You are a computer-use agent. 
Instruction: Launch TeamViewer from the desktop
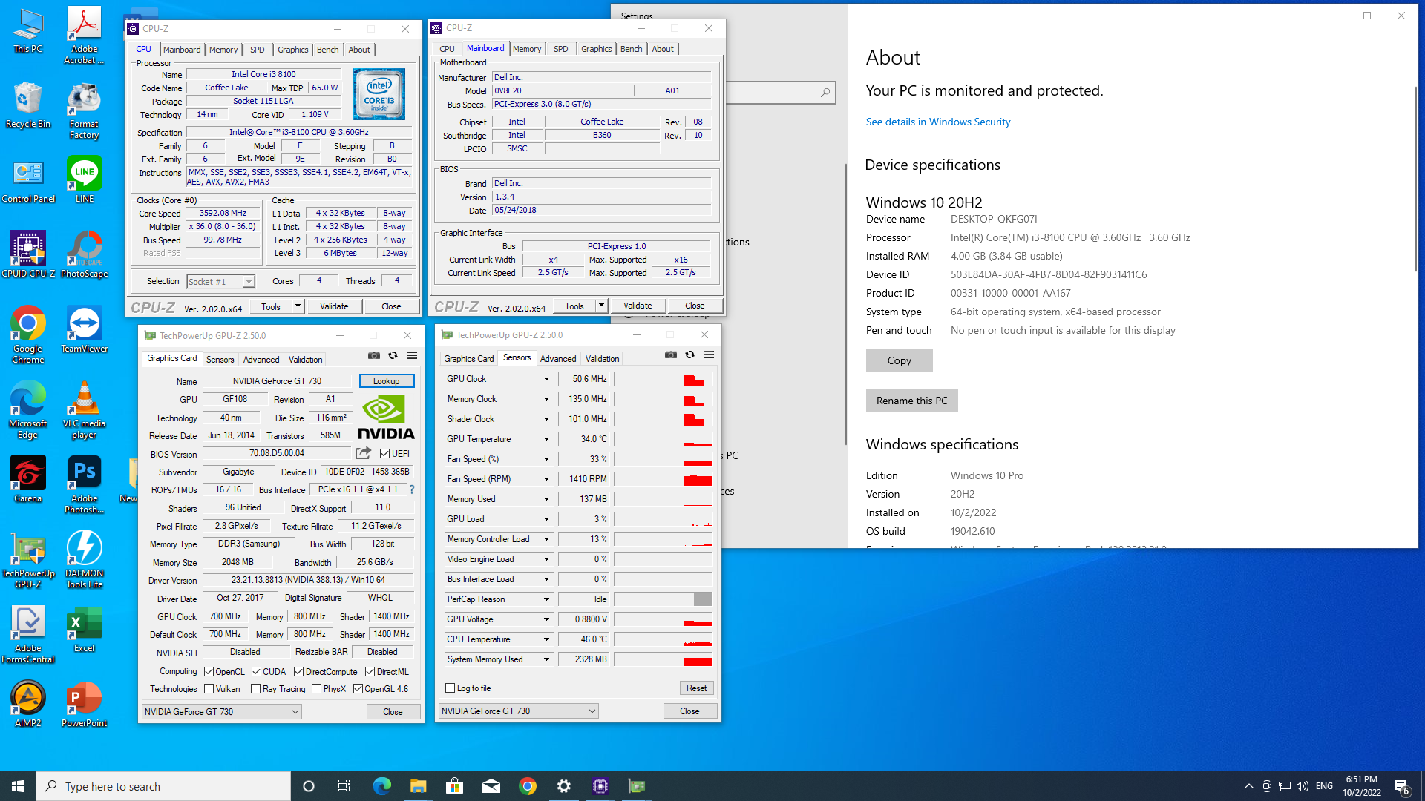click(x=84, y=329)
